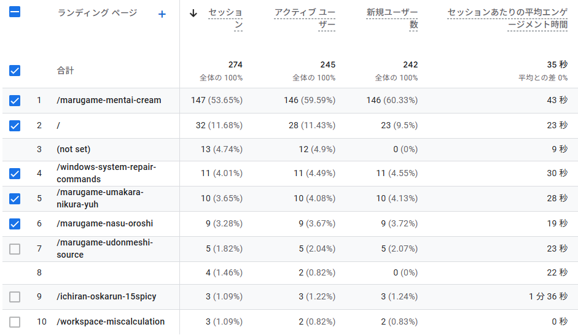Sort by the アクティブ ユーザー column header

(x=305, y=18)
